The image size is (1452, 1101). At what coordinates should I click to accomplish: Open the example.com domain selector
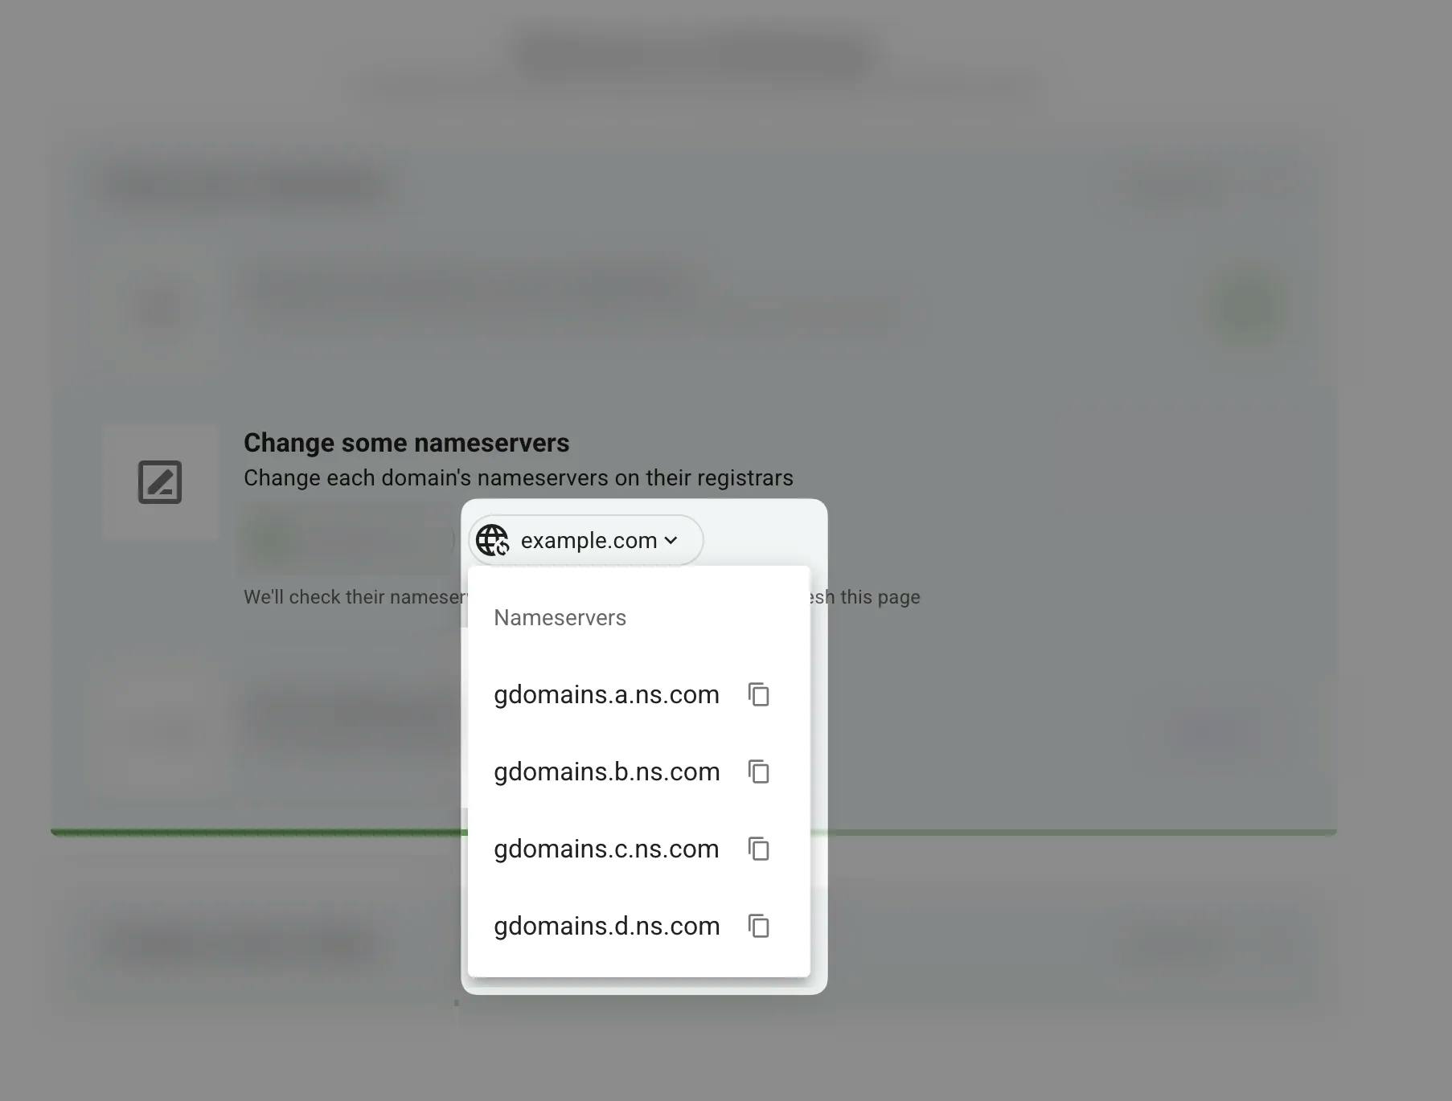tap(586, 540)
